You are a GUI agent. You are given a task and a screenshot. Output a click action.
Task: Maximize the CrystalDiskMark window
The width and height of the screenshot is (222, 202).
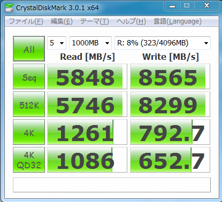click(187, 6)
